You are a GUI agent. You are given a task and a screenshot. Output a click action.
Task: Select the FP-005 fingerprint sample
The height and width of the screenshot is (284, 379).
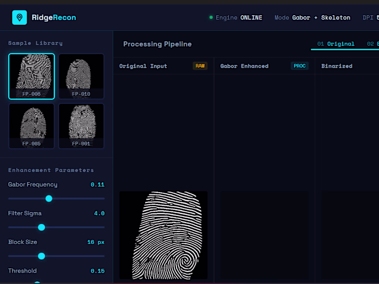coord(31,126)
